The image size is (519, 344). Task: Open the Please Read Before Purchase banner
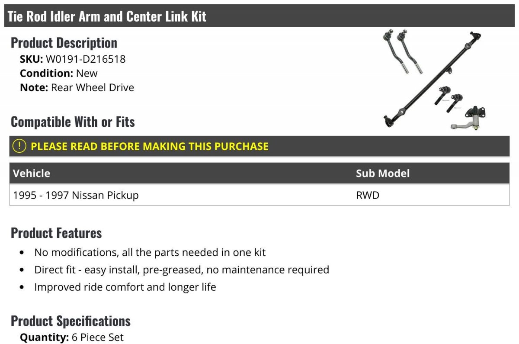[x=149, y=146]
